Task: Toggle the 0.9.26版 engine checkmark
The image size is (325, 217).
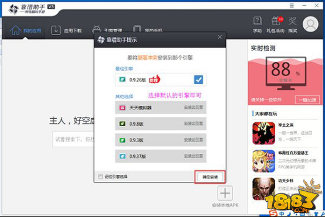Action: [198, 80]
